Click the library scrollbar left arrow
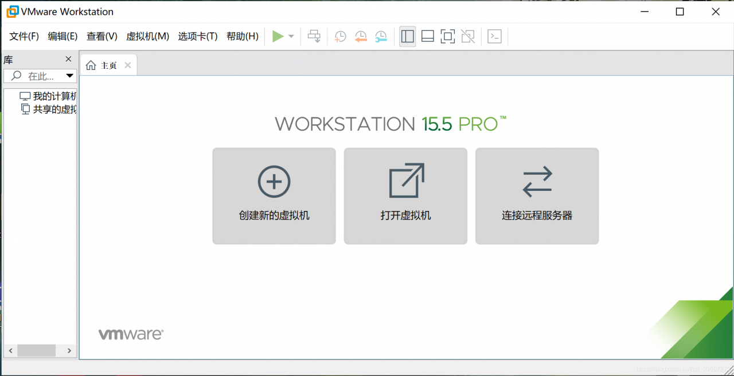The width and height of the screenshot is (734, 376). (10, 350)
